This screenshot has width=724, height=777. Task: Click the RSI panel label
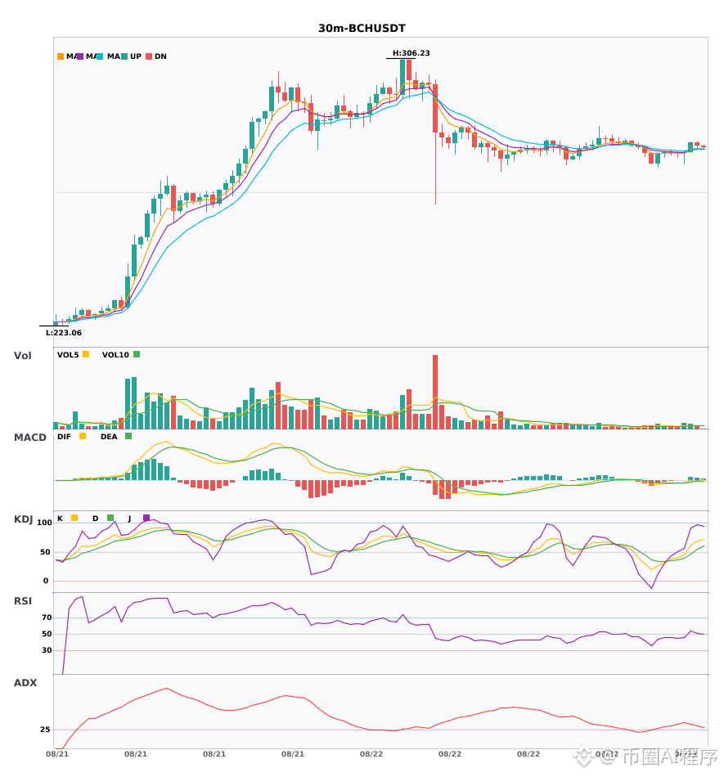click(x=23, y=601)
